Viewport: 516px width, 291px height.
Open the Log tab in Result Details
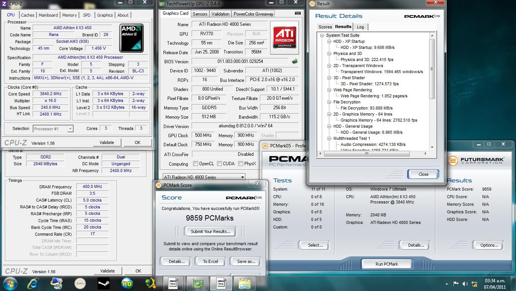tap(360, 27)
